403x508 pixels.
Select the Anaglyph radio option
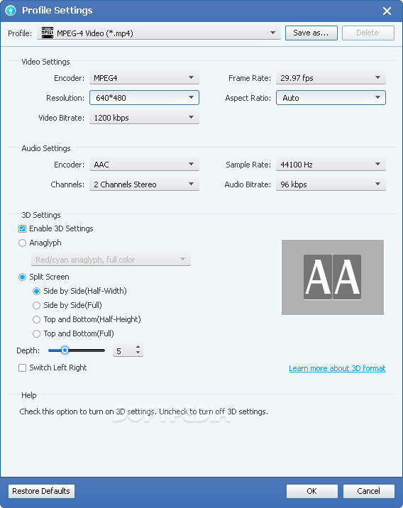click(x=23, y=243)
